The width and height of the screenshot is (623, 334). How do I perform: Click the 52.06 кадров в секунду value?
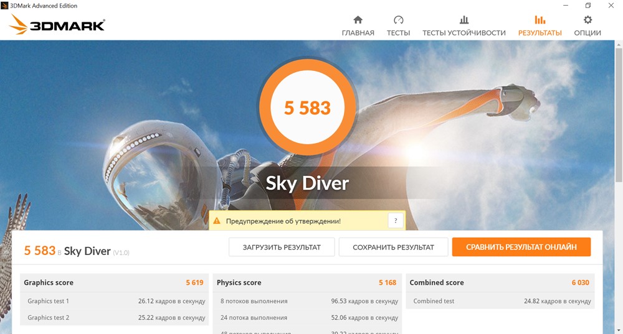click(364, 317)
